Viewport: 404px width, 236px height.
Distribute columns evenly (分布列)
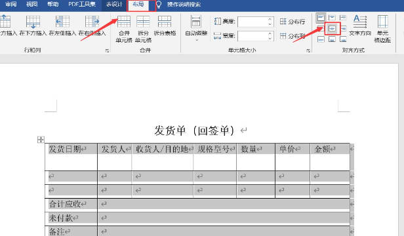(293, 36)
